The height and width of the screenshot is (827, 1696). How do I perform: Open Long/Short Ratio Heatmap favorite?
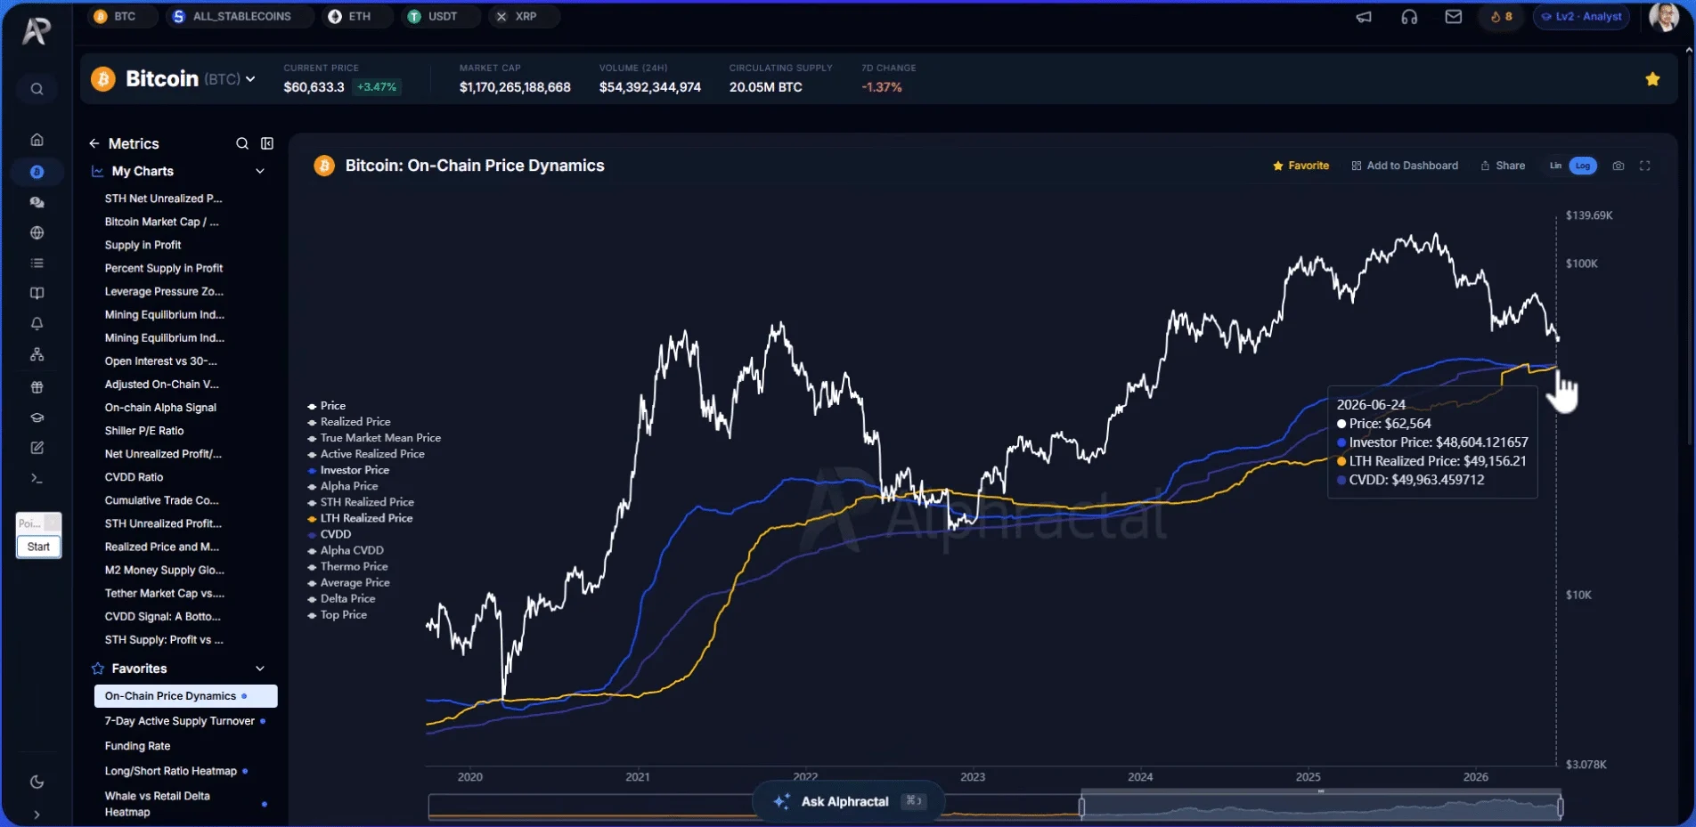[171, 771]
